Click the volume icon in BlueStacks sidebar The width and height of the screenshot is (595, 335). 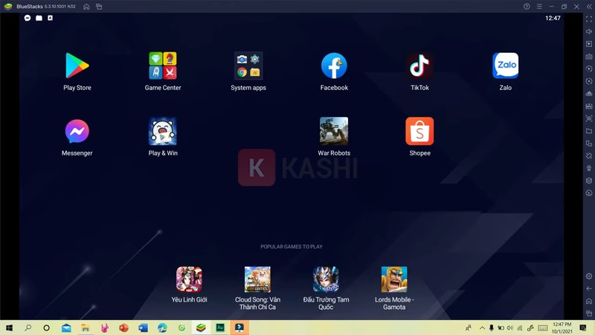click(x=589, y=31)
